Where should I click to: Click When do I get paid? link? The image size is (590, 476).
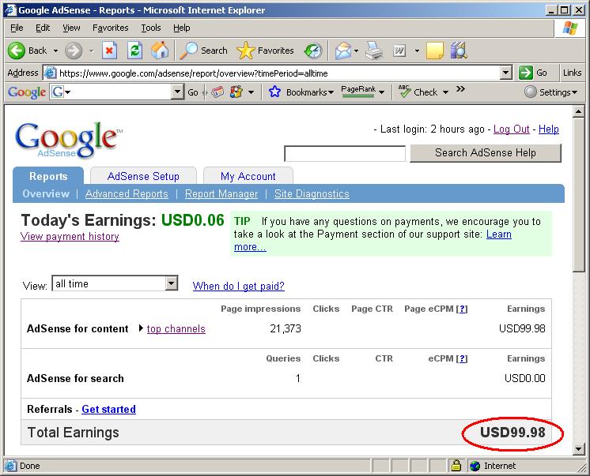click(x=238, y=286)
